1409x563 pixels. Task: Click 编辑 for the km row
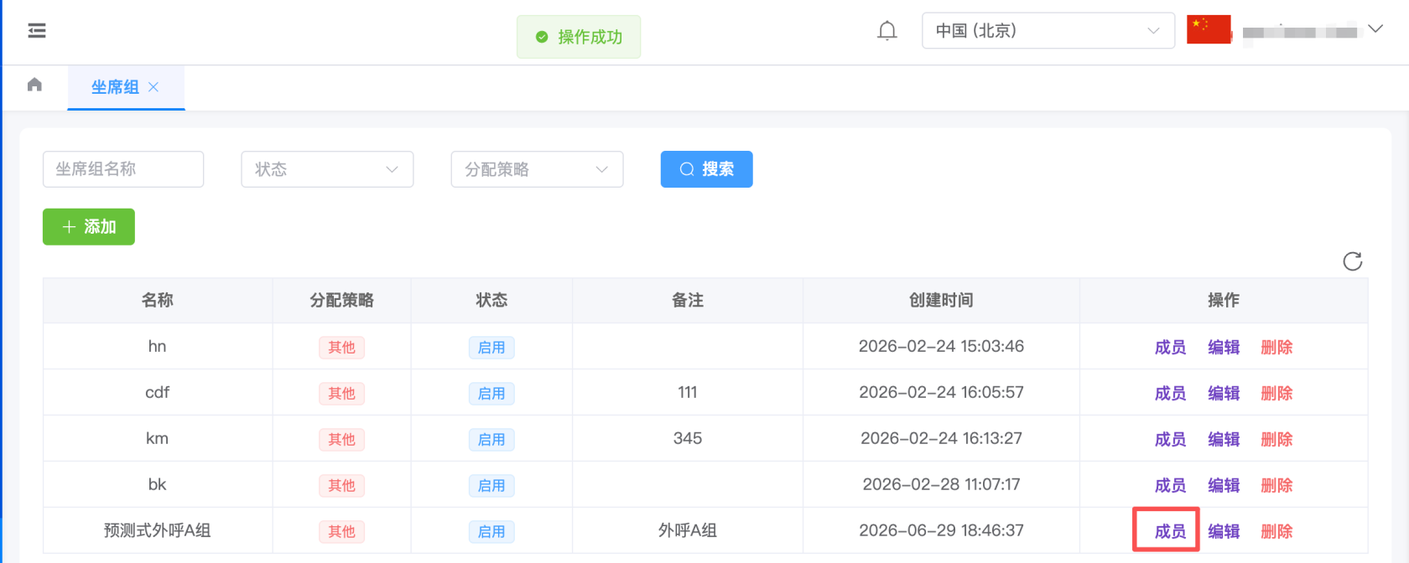[x=1224, y=440]
